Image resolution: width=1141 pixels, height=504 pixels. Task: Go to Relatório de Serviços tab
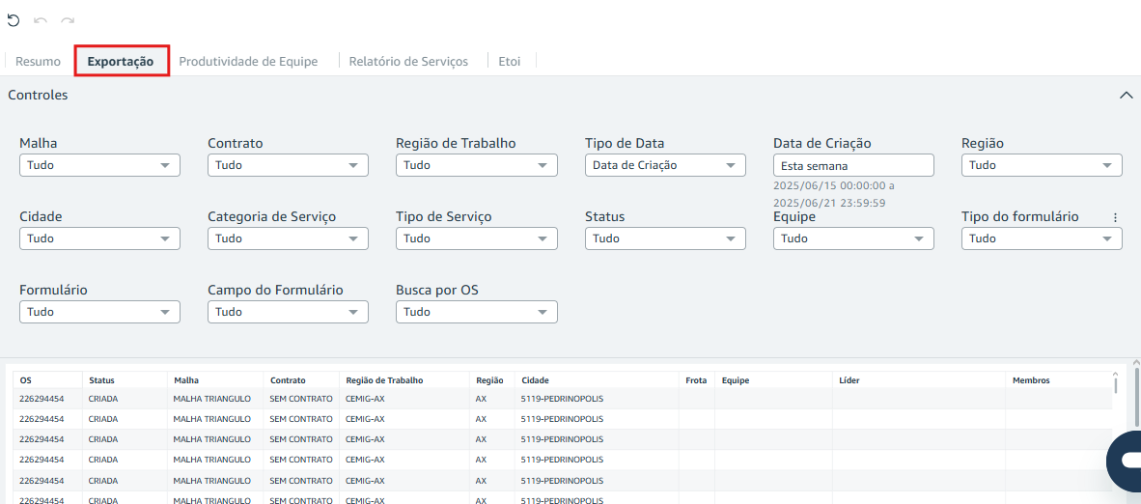point(408,62)
